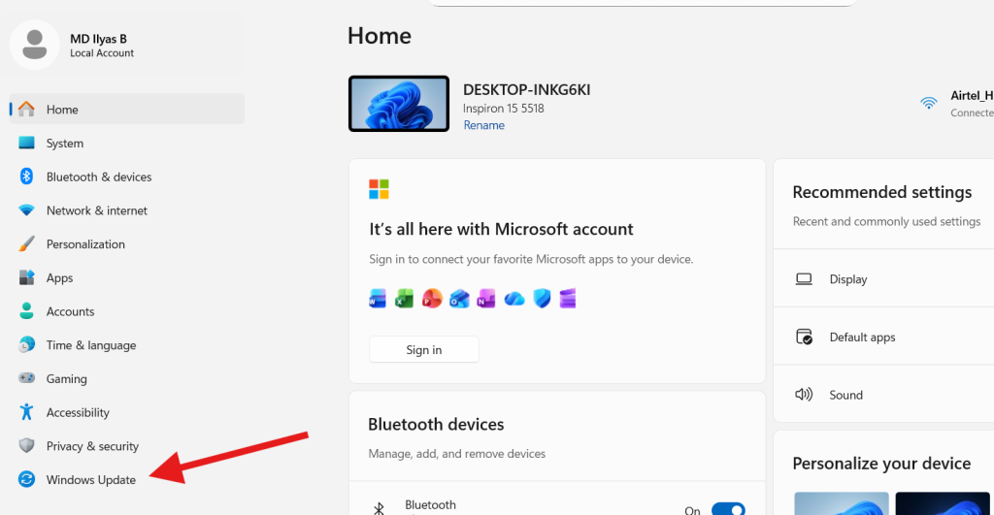Image resolution: width=994 pixels, height=515 pixels.
Task: Click the Time & language globe icon
Action: pyautogui.click(x=26, y=344)
